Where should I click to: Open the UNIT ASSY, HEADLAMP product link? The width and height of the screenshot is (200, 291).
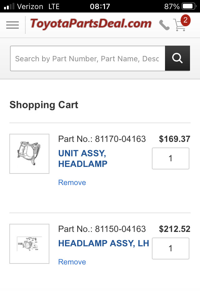(x=83, y=158)
